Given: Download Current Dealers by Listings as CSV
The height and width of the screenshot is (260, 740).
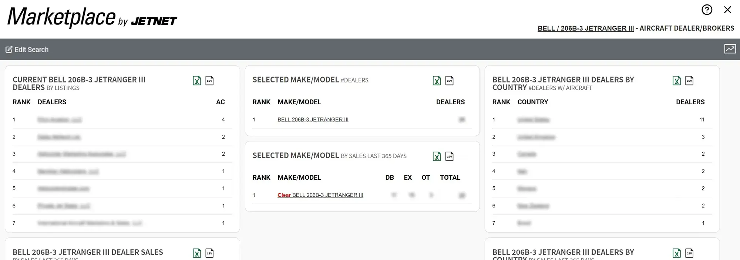Looking at the screenshot, I should click(x=209, y=81).
